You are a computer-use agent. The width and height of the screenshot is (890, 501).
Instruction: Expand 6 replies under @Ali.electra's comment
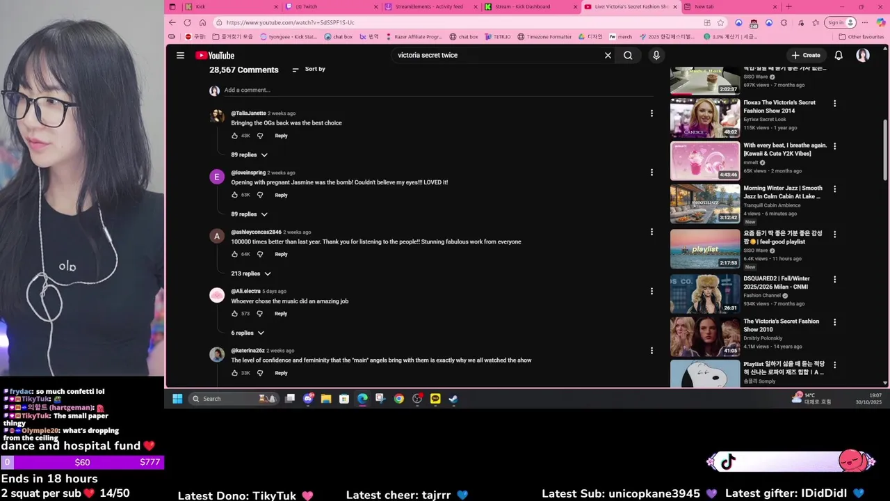pos(248,333)
